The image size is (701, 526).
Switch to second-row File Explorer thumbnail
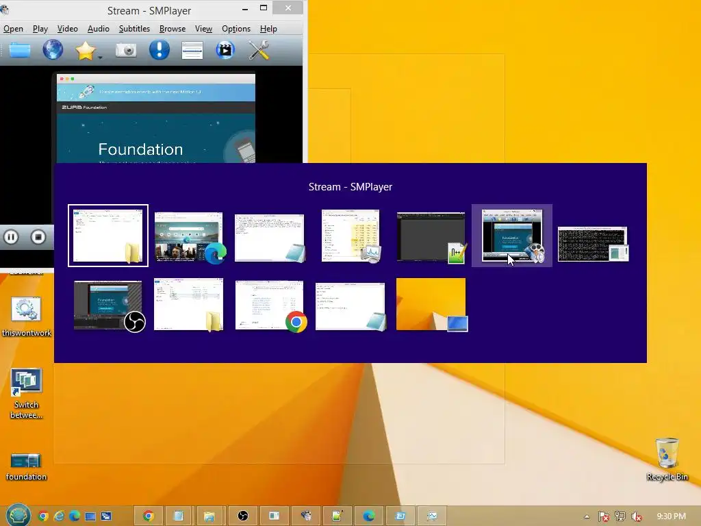click(x=189, y=305)
